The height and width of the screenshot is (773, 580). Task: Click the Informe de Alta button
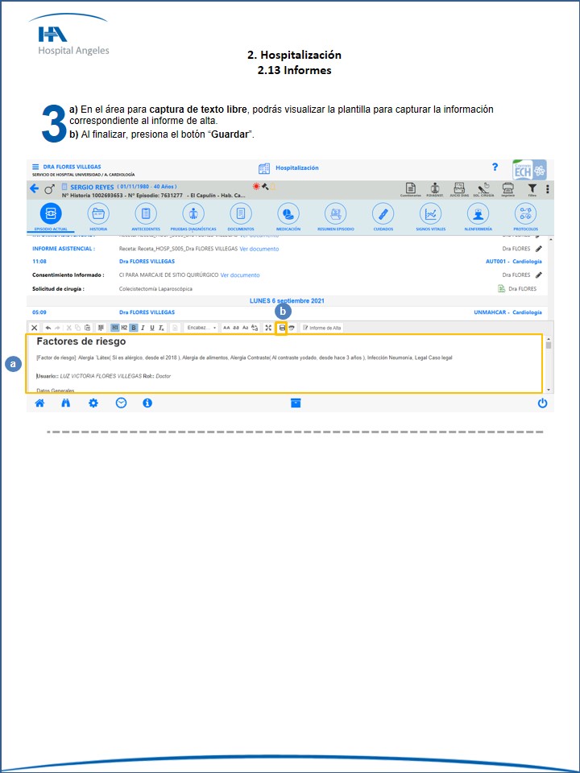(322, 328)
